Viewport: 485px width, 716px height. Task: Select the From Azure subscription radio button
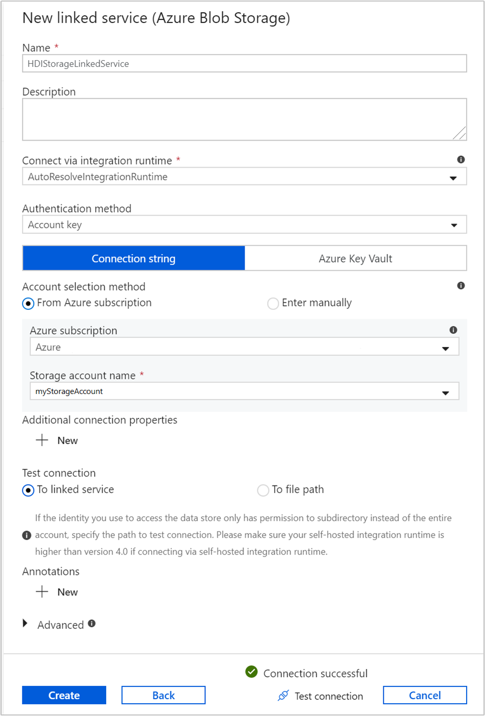[x=28, y=303]
